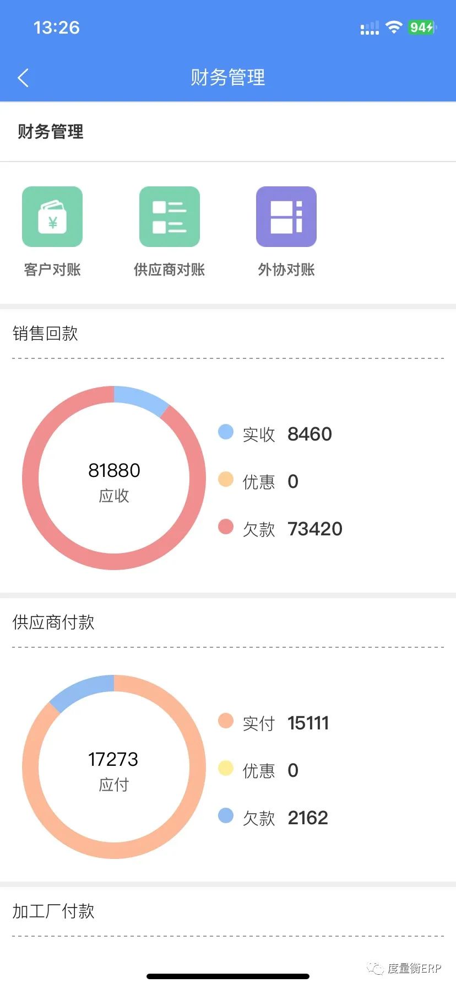
Task: Tap the back arrow in header
Action: click(23, 78)
